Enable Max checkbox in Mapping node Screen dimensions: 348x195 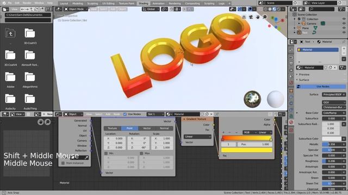(141, 153)
